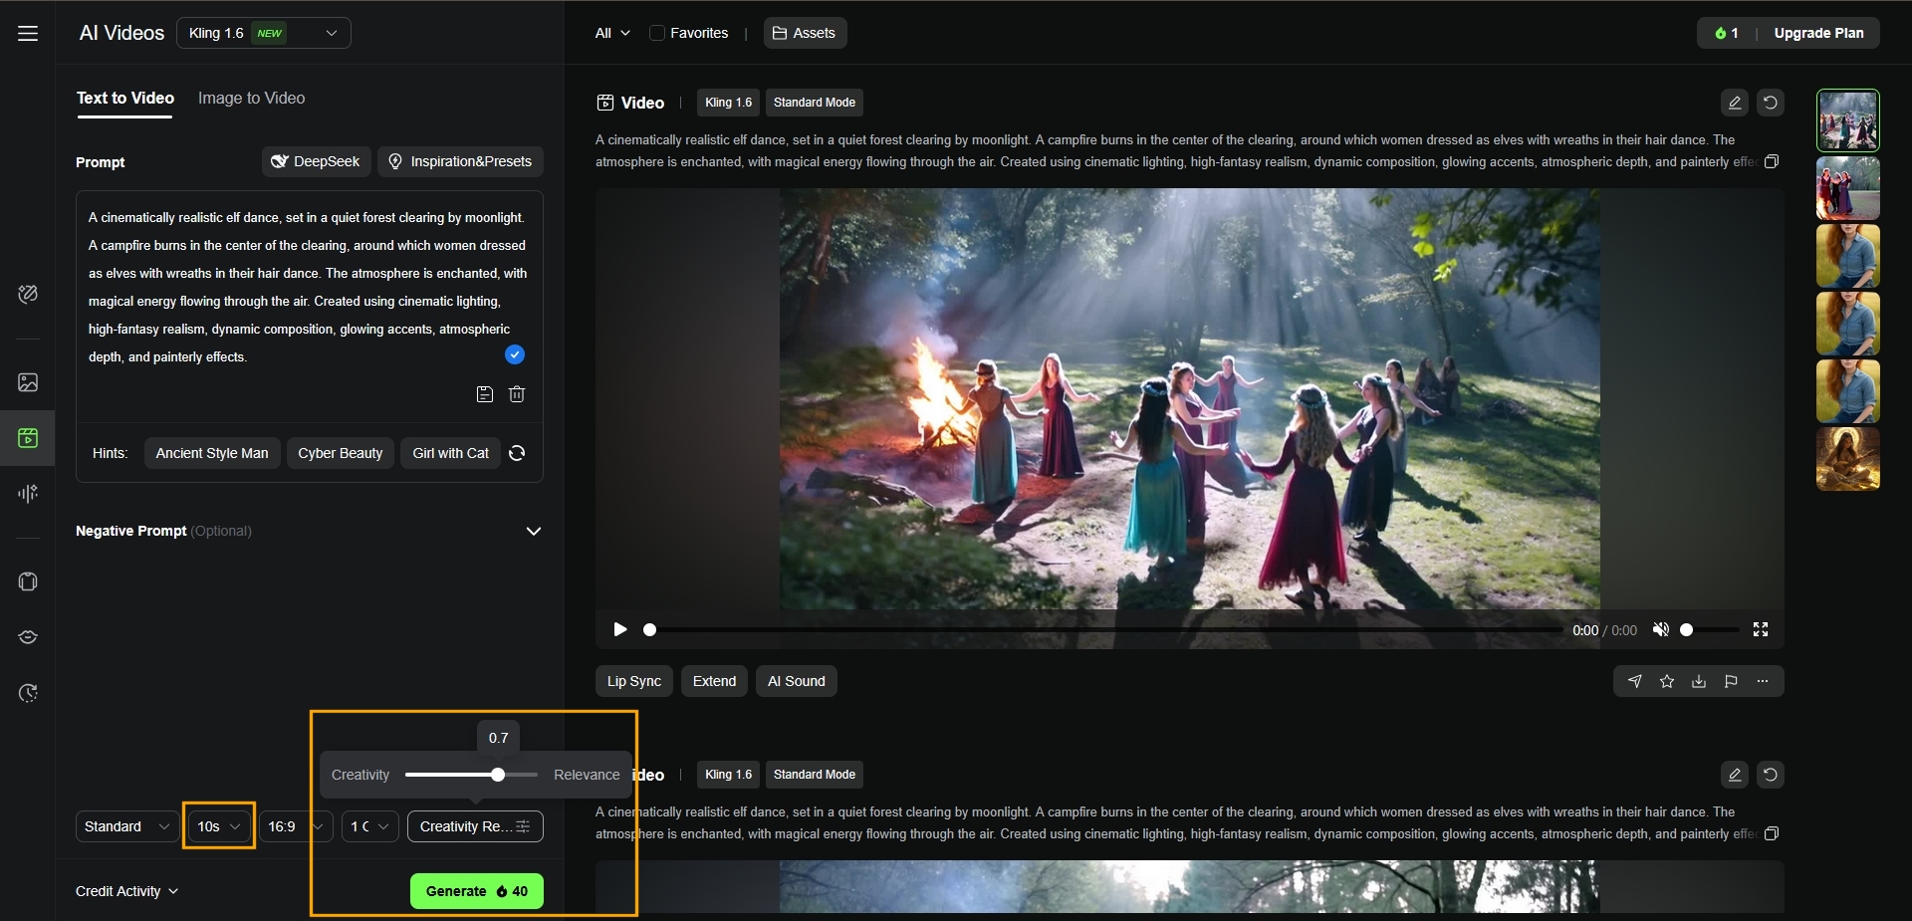Select the first elf dance thumbnail

click(x=1848, y=120)
